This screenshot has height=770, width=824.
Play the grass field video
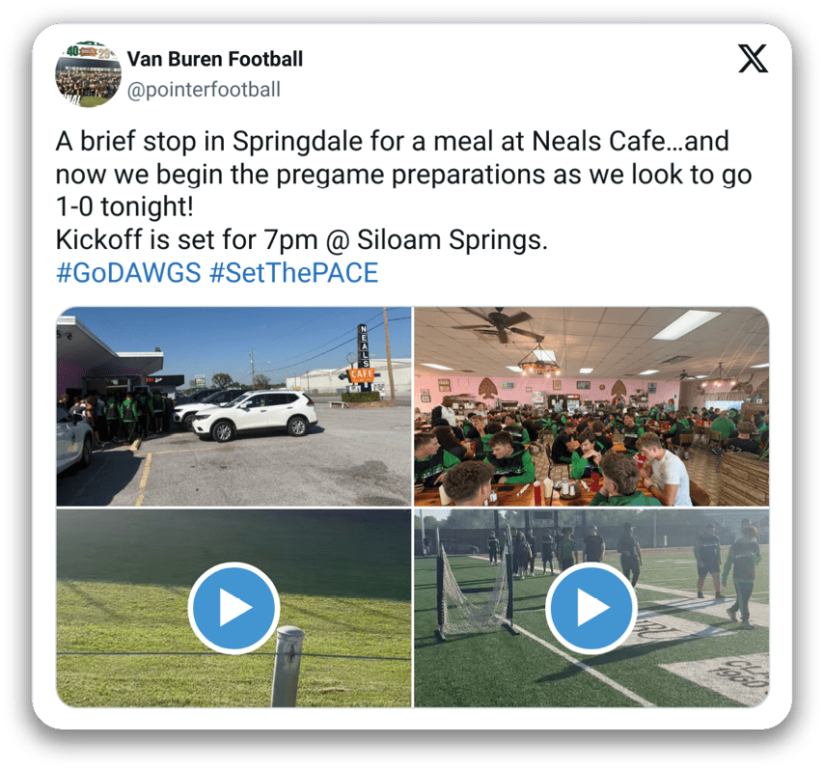point(233,608)
